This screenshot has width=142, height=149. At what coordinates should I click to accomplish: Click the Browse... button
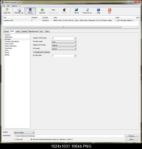[132, 136]
